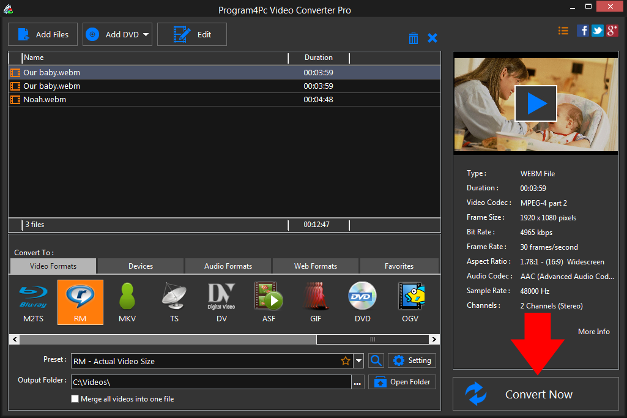This screenshot has width=627, height=418.
Task: Star the current preset as favorite
Action: click(x=346, y=360)
